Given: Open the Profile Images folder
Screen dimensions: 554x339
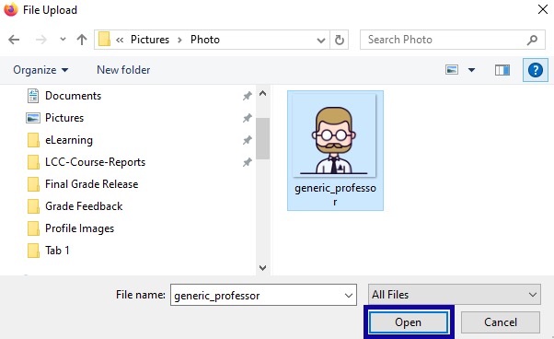Looking at the screenshot, I should point(79,228).
